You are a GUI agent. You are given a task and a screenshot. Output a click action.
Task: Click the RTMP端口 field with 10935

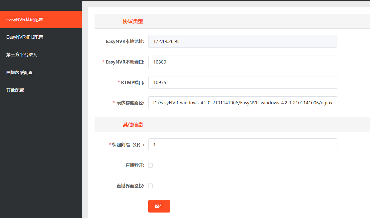click(x=243, y=82)
